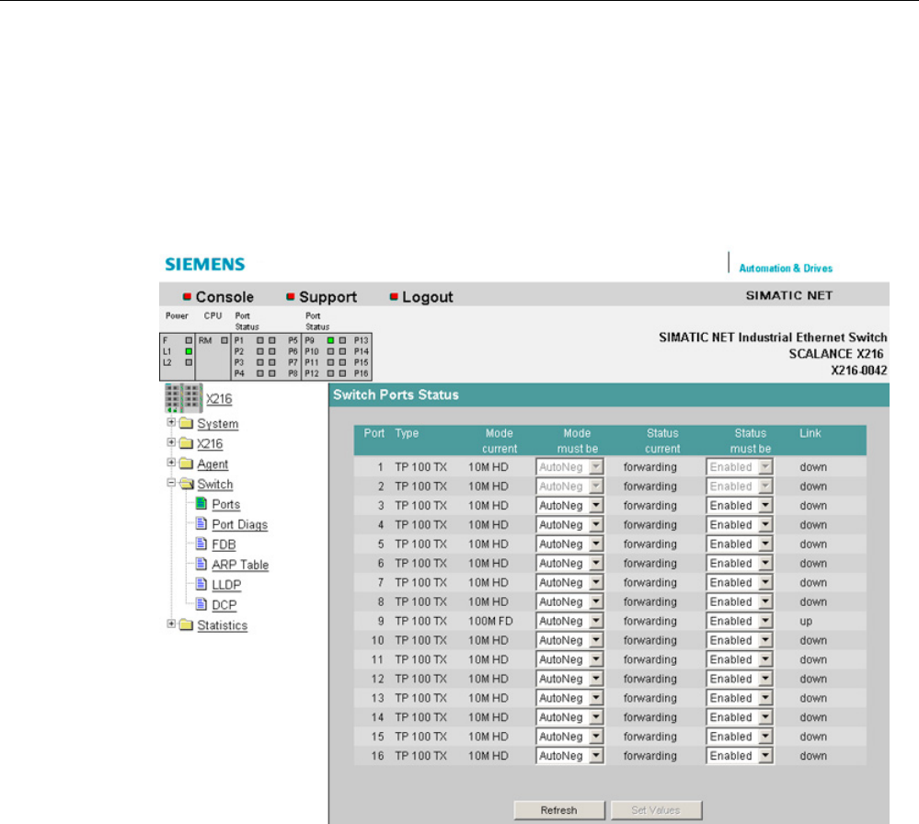Open the Agent tree link
This screenshot has height=824, width=919.
(213, 464)
